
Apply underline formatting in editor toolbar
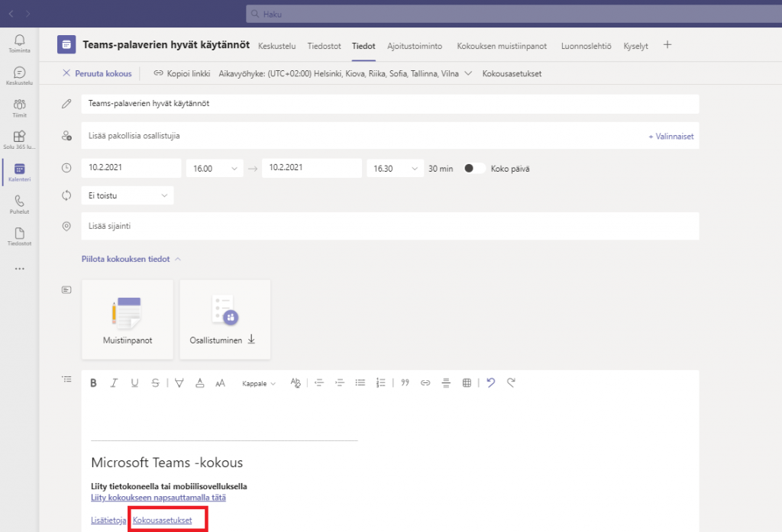(x=134, y=383)
